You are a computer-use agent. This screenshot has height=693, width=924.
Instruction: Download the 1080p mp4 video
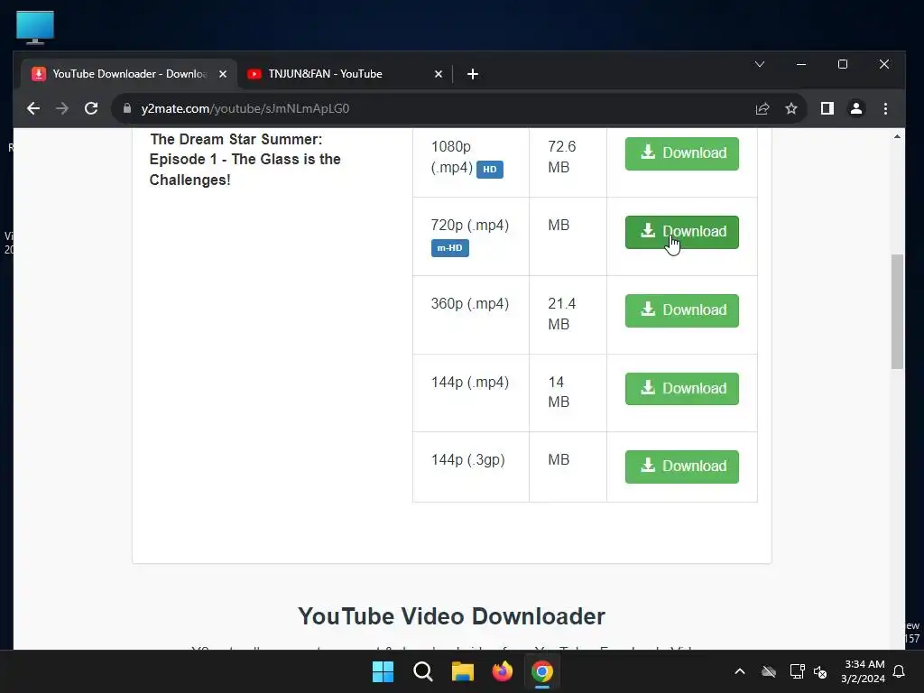click(x=682, y=153)
